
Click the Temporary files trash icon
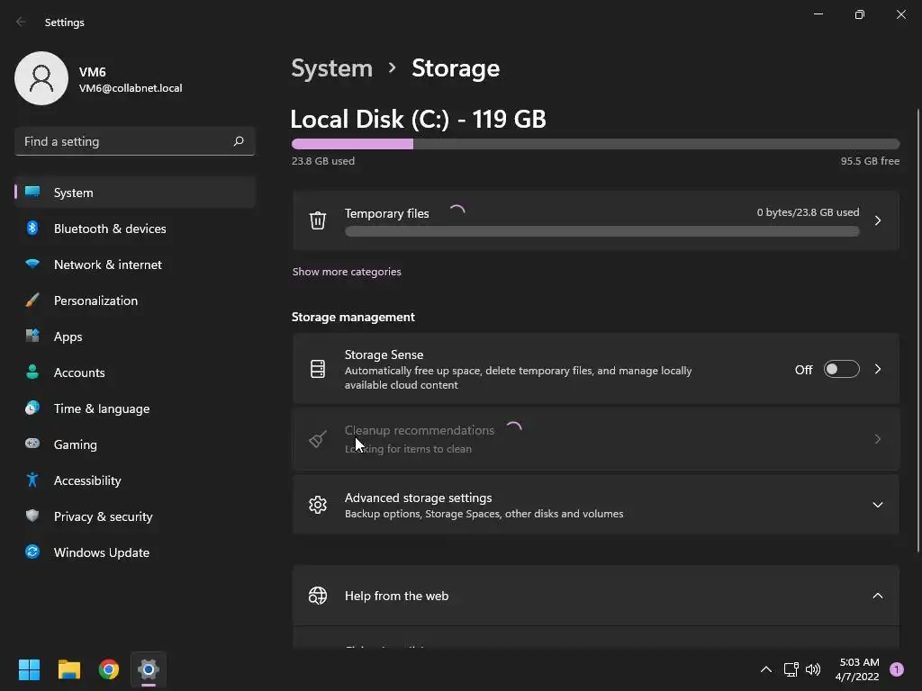pos(318,220)
